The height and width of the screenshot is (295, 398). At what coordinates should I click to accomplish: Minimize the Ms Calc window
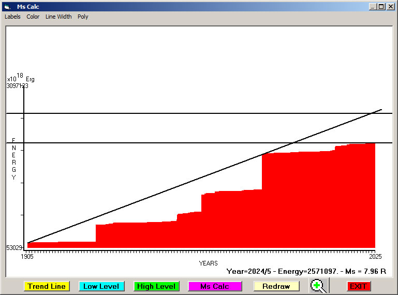pos(373,7)
